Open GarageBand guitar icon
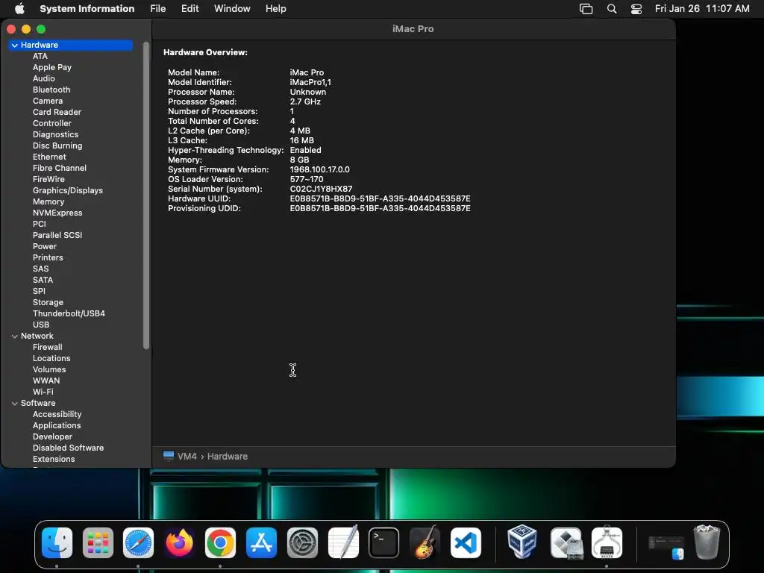The width and height of the screenshot is (764, 573). point(425,542)
